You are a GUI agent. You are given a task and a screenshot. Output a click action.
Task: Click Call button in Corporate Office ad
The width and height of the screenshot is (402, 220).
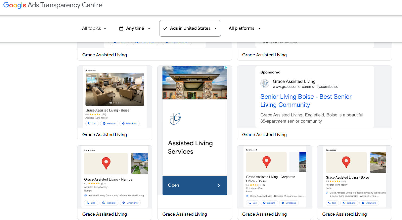pyautogui.click(x=253, y=203)
